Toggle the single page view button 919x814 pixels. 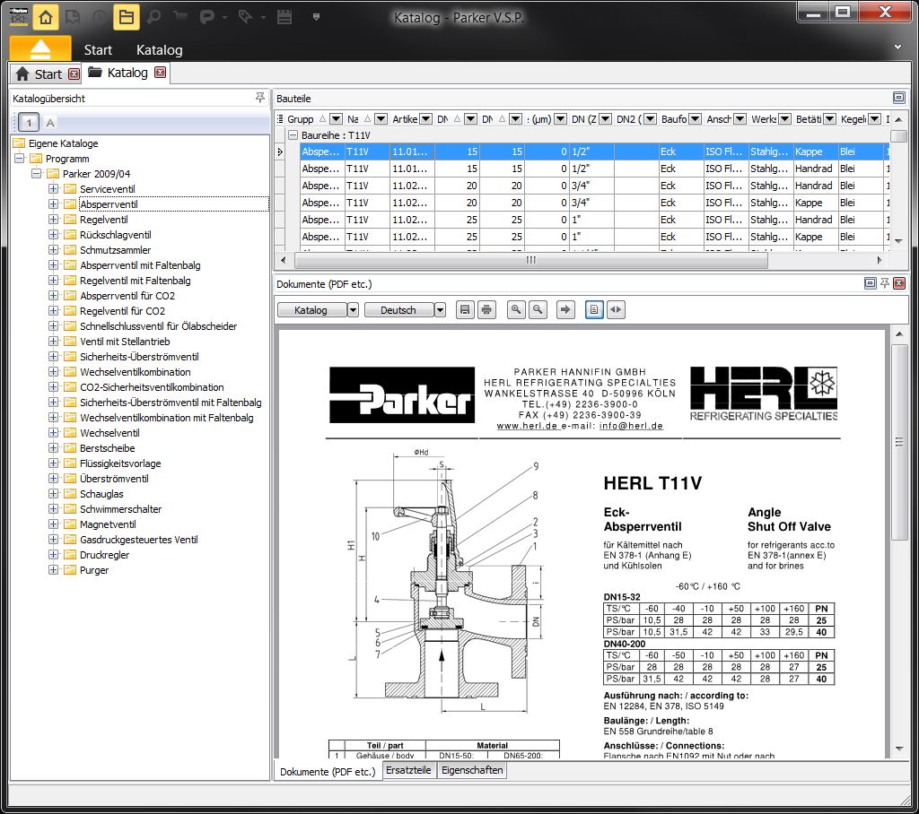(593, 310)
